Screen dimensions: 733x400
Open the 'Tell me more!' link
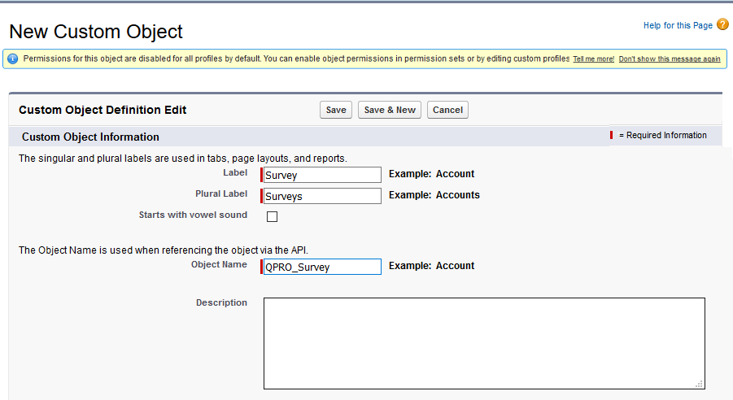tap(593, 59)
